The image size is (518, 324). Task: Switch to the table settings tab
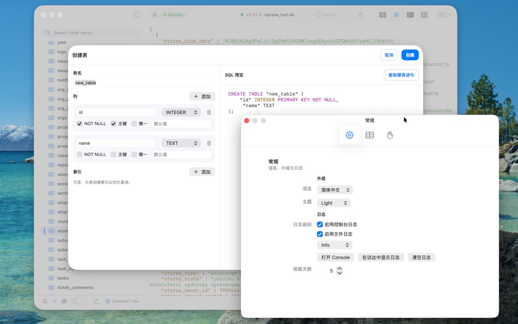(x=370, y=135)
